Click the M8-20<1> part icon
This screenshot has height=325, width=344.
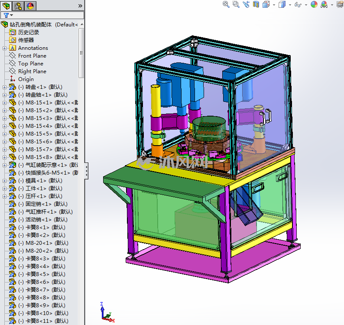click(13, 243)
